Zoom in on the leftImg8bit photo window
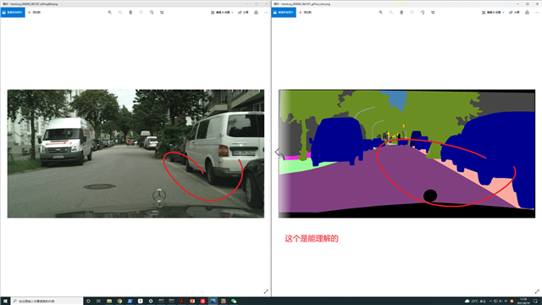 pos(110,13)
